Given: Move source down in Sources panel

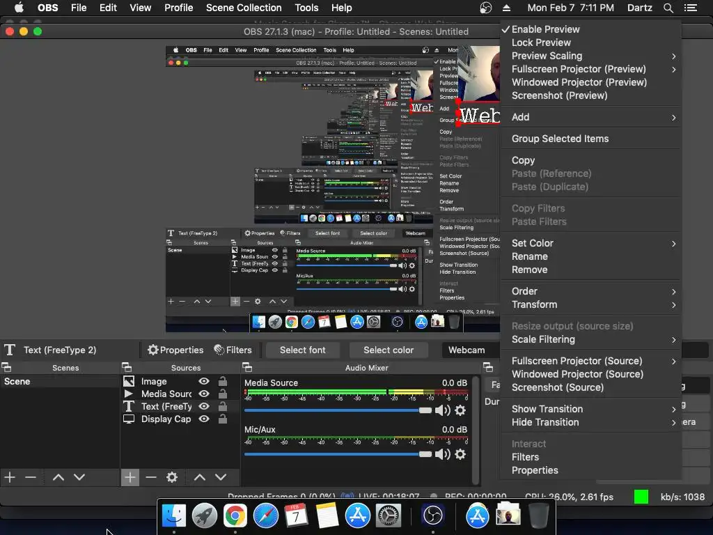Looking at the screenshot, I should click(x=221, y=477).
